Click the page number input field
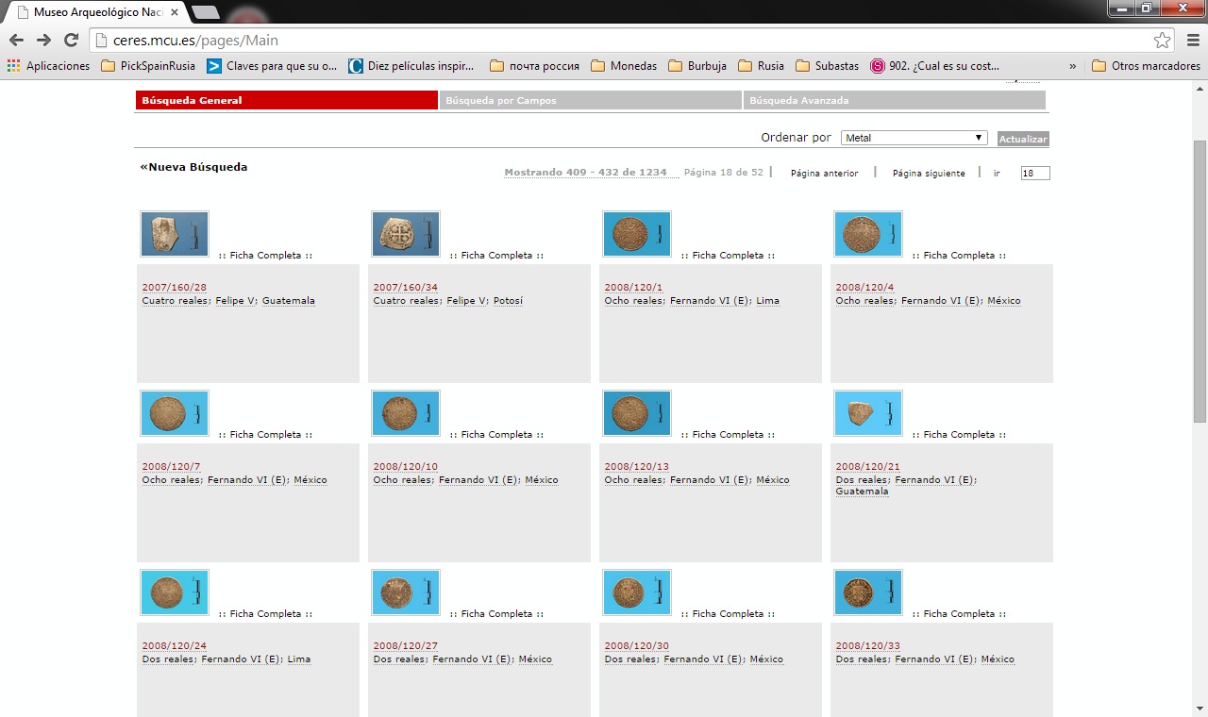This screenshot has height=717, width=1208. pyautogui.click(x=1034, y=174)
